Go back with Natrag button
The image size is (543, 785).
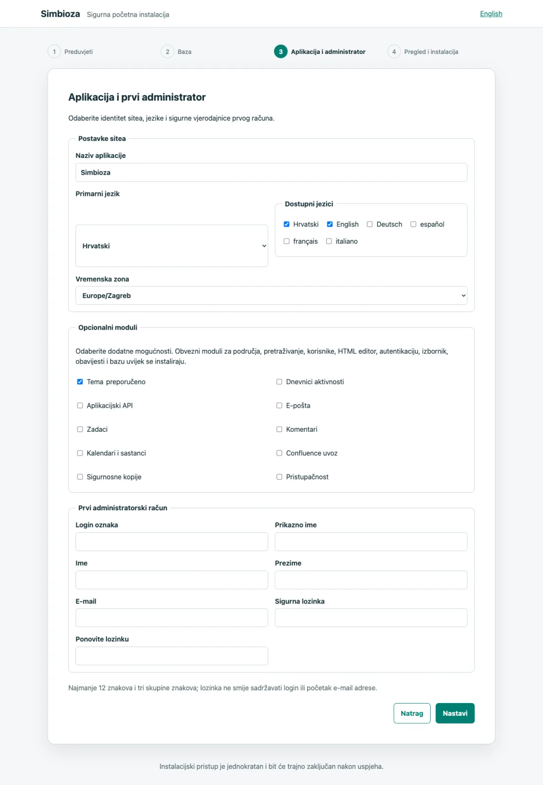click(412, 713)
